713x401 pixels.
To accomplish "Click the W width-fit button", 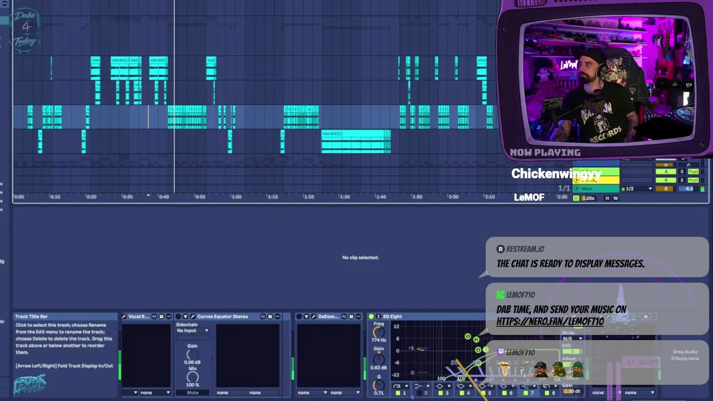I will pos(616,198).
